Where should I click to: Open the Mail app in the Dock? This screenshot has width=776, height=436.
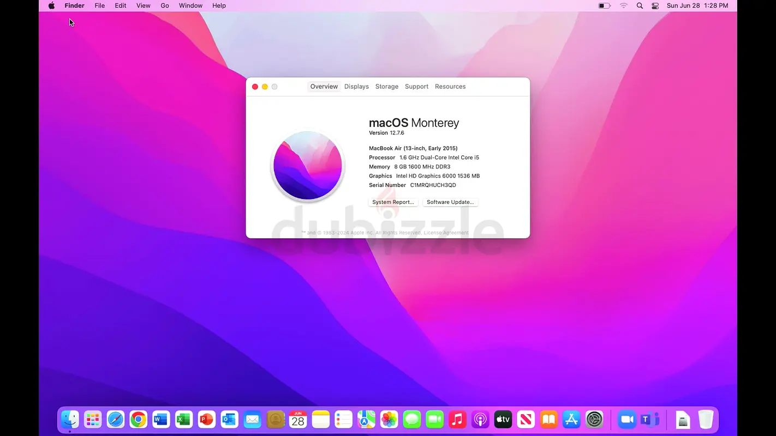point(252,419)
